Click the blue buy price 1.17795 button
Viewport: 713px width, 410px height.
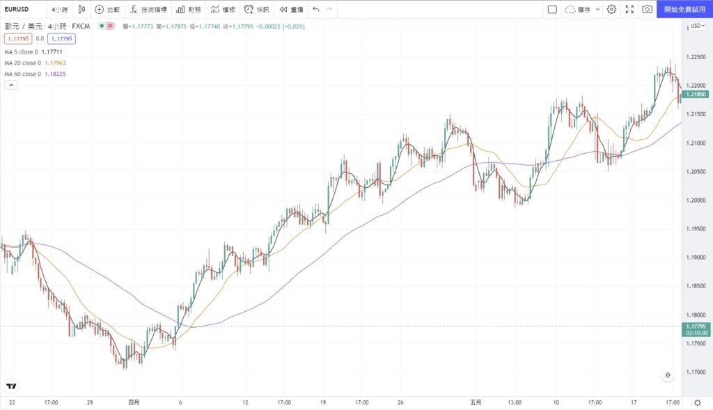[x=61, y=39]
